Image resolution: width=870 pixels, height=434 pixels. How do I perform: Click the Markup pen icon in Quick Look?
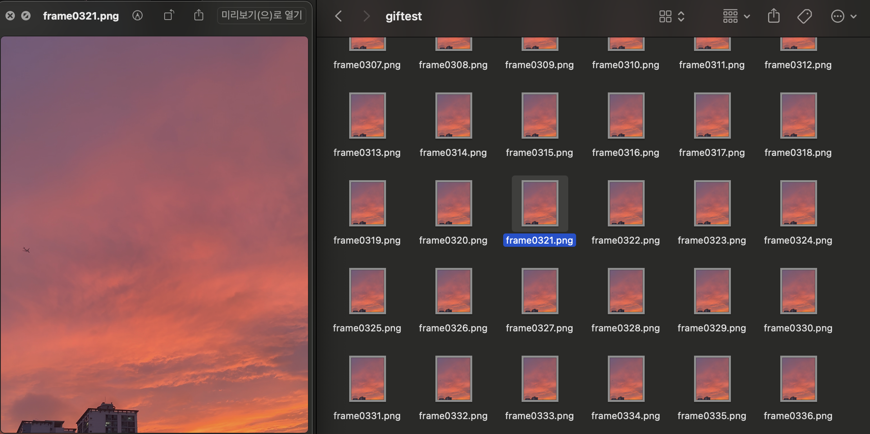(138, 16)
